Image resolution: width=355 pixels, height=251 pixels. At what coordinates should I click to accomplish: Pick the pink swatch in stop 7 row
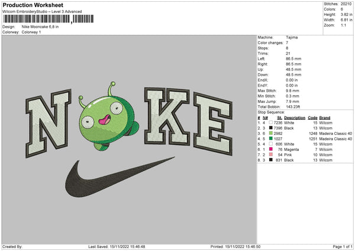pos(271,155)
